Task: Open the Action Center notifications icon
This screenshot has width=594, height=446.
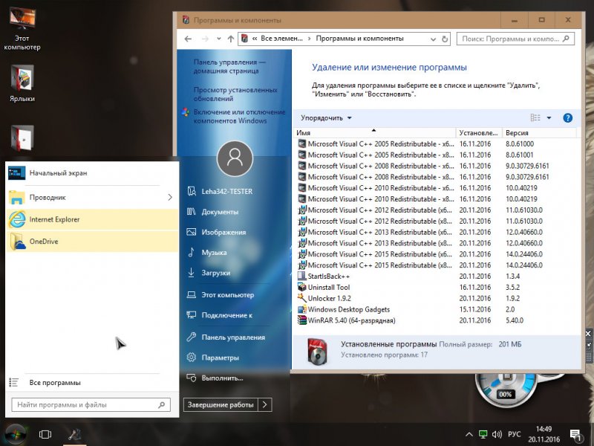Action: coord(575,435)
